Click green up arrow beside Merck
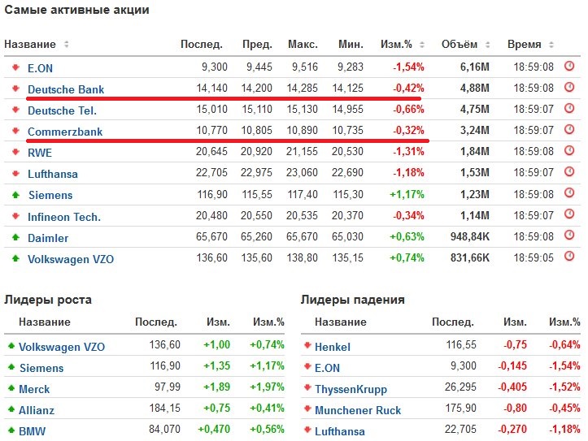The image size is (588, 441). pos(11,389)
